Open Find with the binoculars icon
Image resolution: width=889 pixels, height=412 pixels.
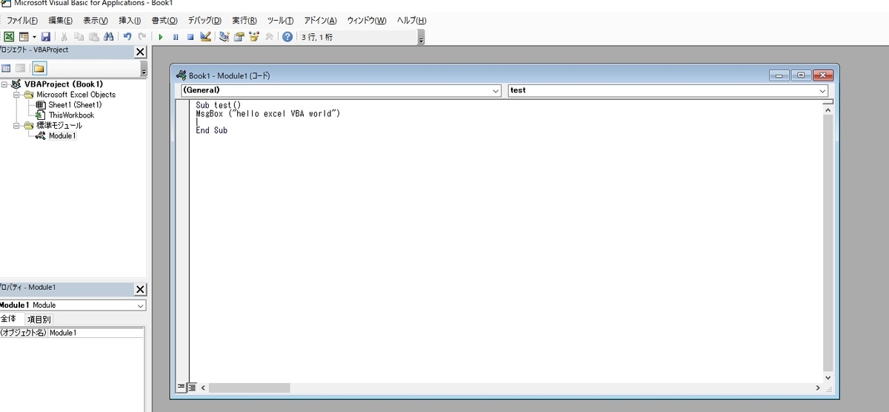point(109,36)
